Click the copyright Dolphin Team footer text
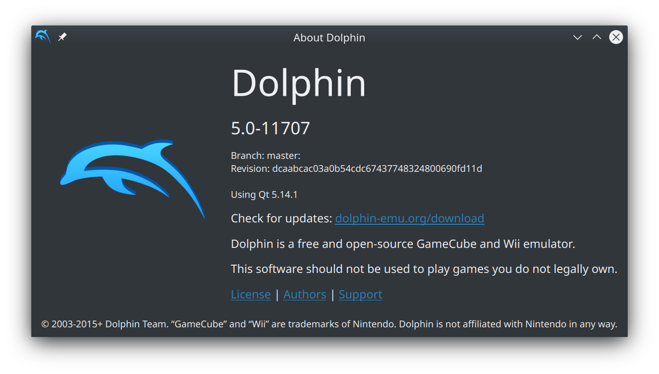The height and width of the screenshot is (374, 659). pyautogui.click(x=329, y=324)
